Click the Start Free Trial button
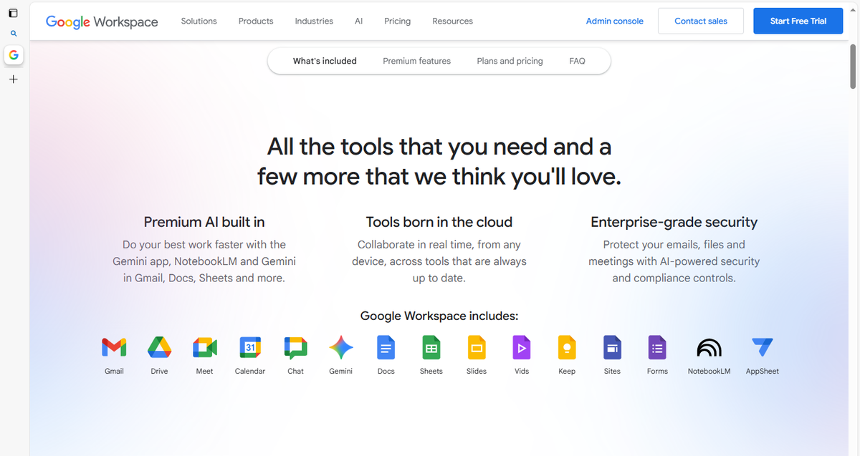860x456 pixels. [798, 21]
